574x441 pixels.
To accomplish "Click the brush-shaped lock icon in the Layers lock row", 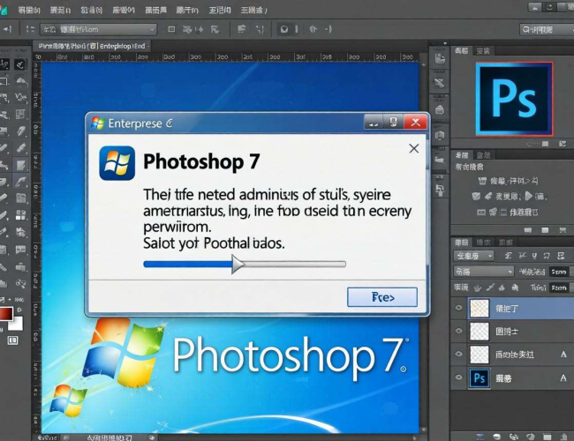I will coord(490,288).
